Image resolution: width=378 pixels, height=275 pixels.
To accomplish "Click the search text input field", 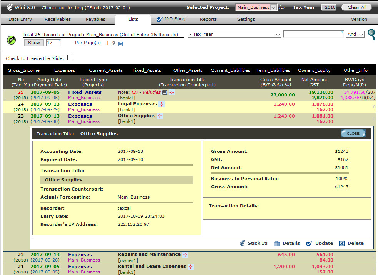I will [x=313, y=34].
